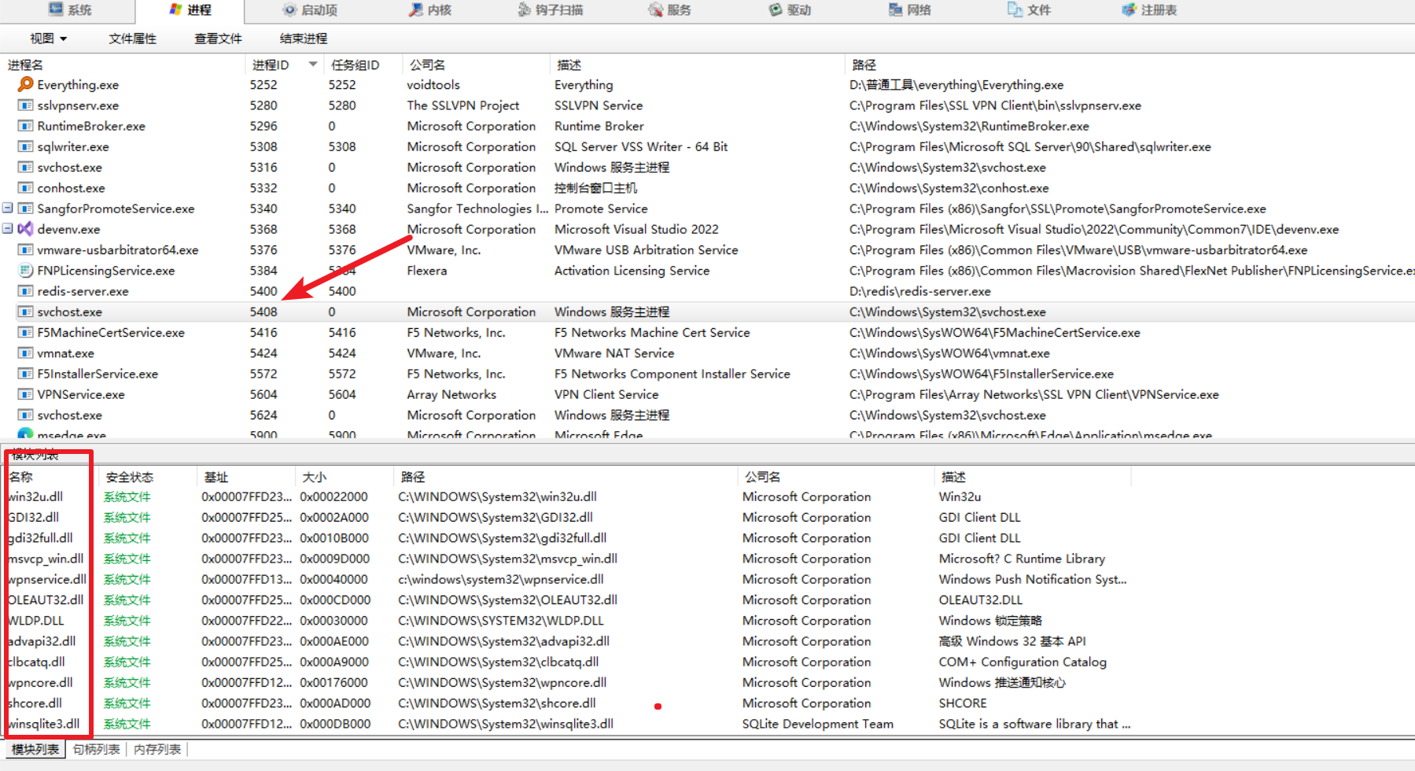Select the shcore.dll module row
Viewport: 1415px width, 771px height.
click(x=566, y=703)
